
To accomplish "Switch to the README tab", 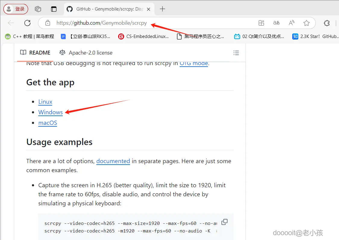I will 35,52.
